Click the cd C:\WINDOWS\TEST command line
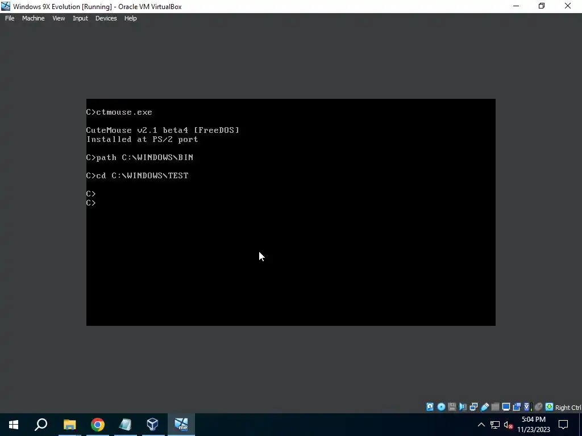Viewport: 582px width, 436px height. 138,175
